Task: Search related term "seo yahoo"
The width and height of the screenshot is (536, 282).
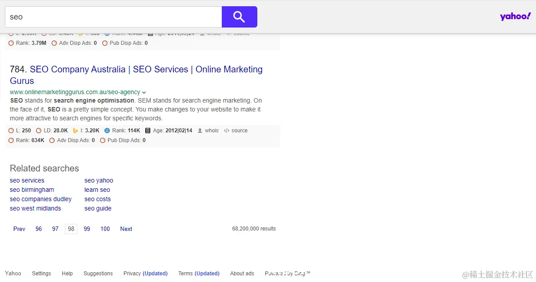Action: [x=99, y=180]
